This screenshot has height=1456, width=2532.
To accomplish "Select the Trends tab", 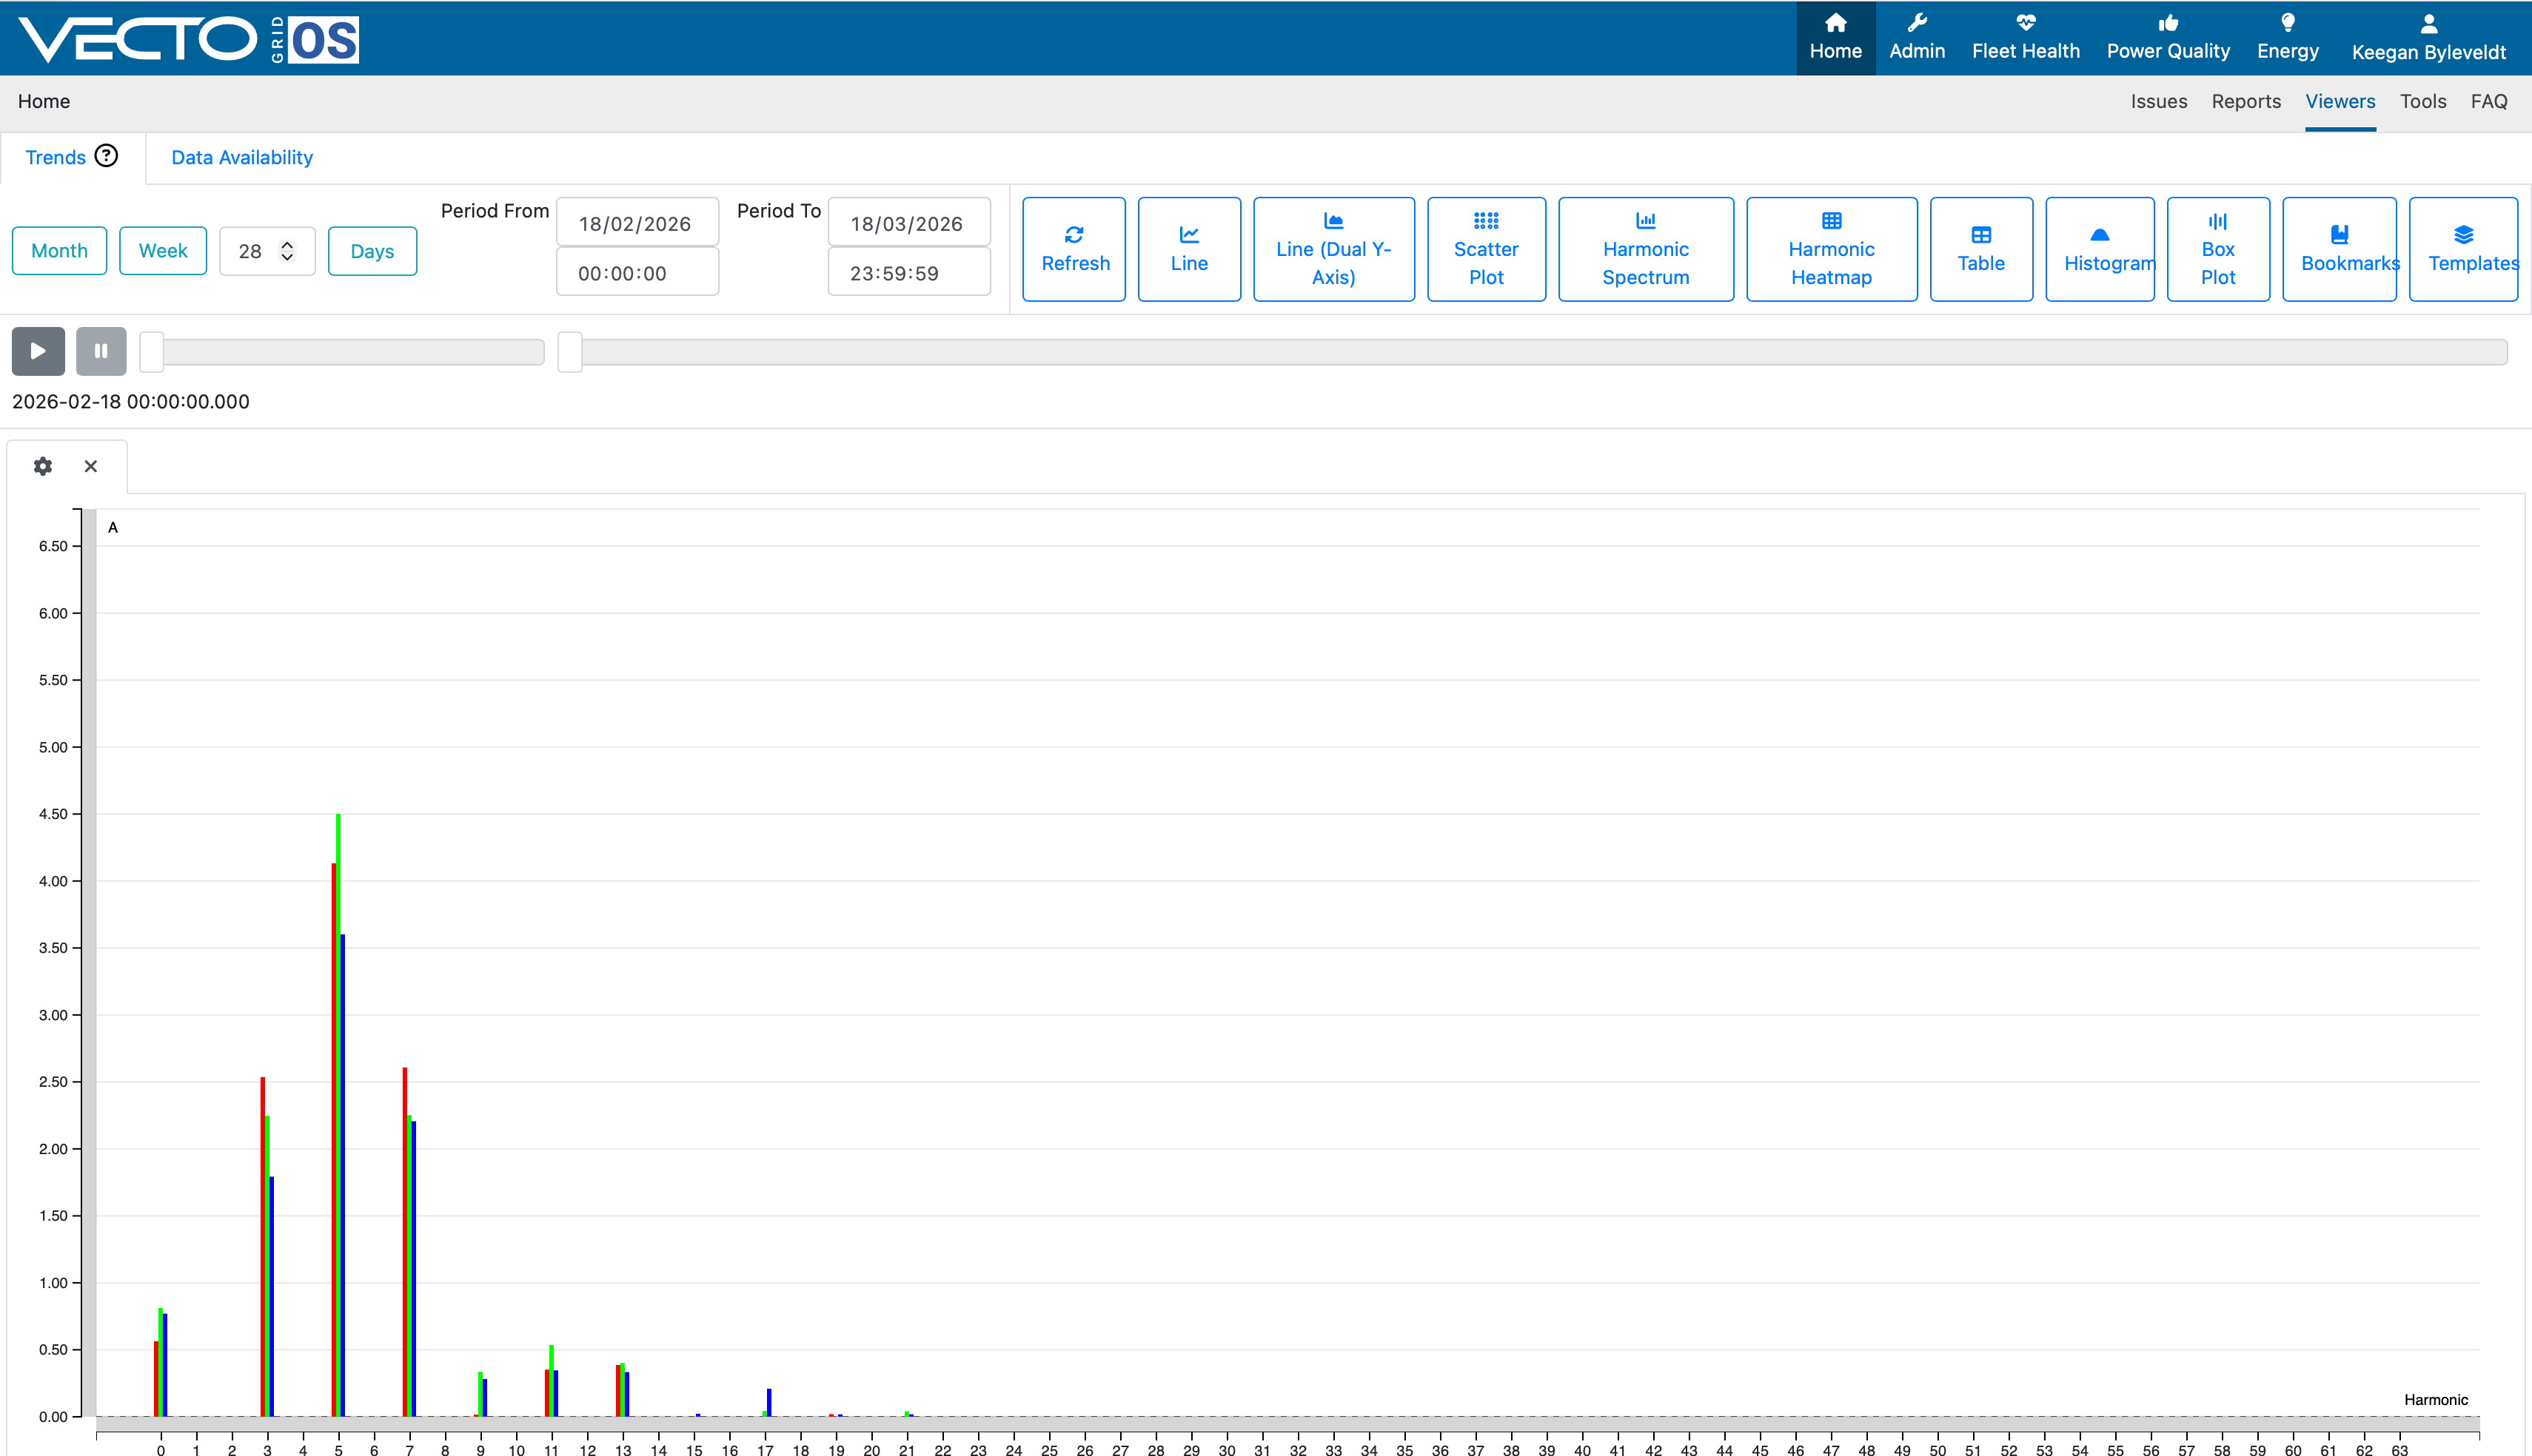I will coord(55,158).
